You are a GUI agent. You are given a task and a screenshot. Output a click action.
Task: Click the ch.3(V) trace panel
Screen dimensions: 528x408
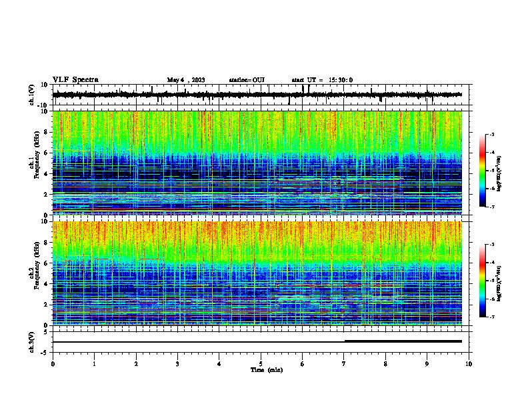(262, 342)
